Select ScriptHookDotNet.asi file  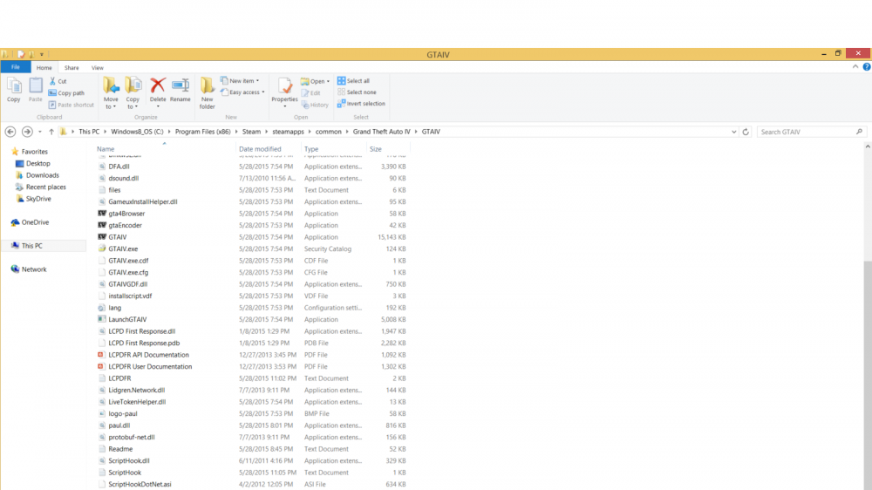140,485
